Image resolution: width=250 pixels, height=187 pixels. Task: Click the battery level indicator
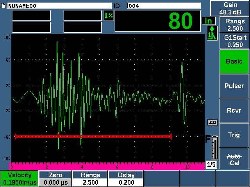point(213,148)
